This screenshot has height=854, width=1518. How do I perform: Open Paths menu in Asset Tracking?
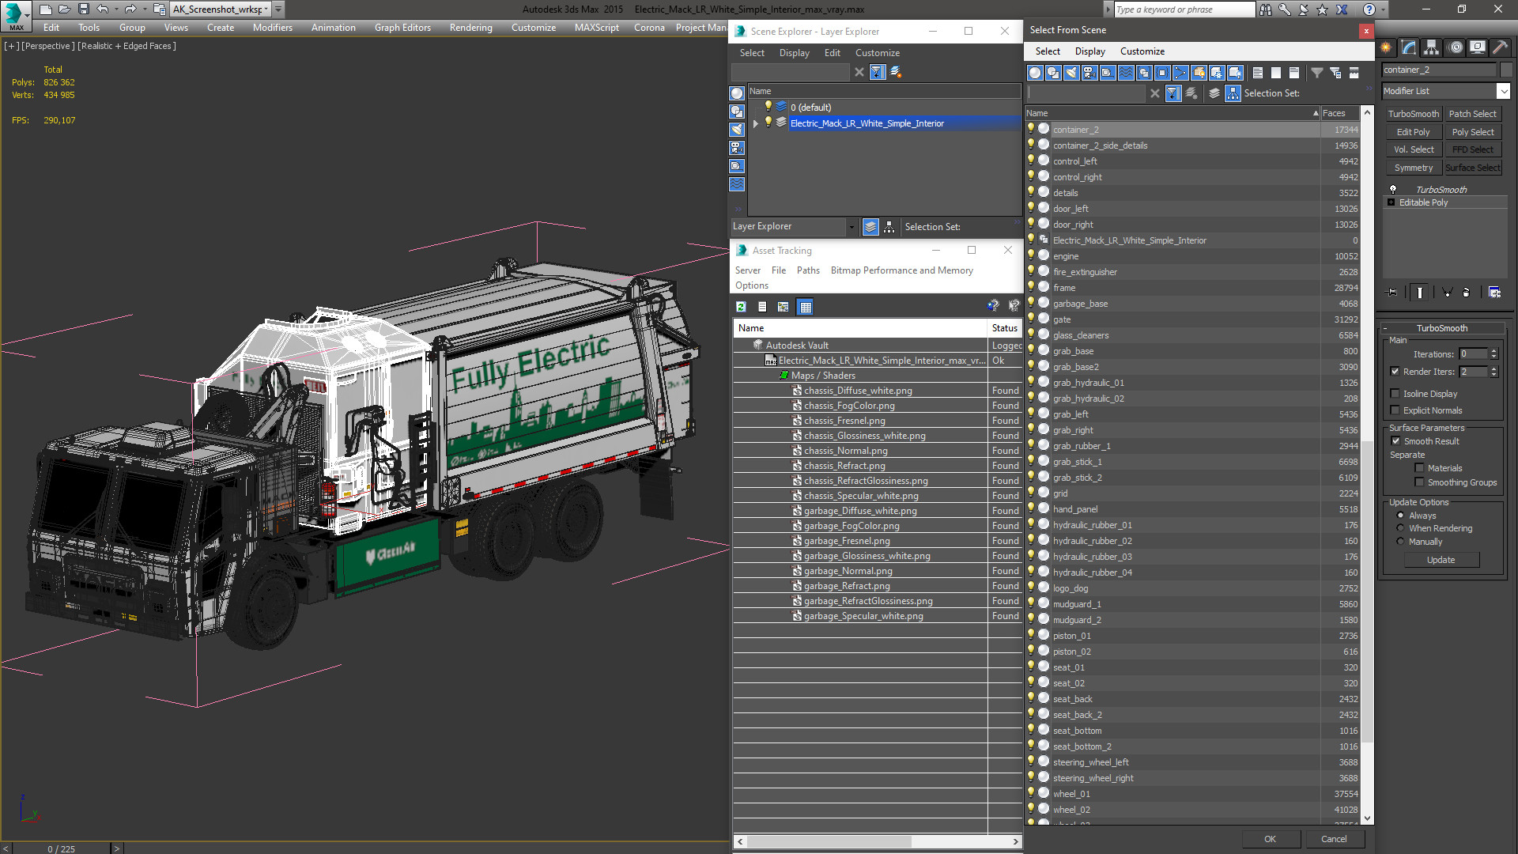808,270
